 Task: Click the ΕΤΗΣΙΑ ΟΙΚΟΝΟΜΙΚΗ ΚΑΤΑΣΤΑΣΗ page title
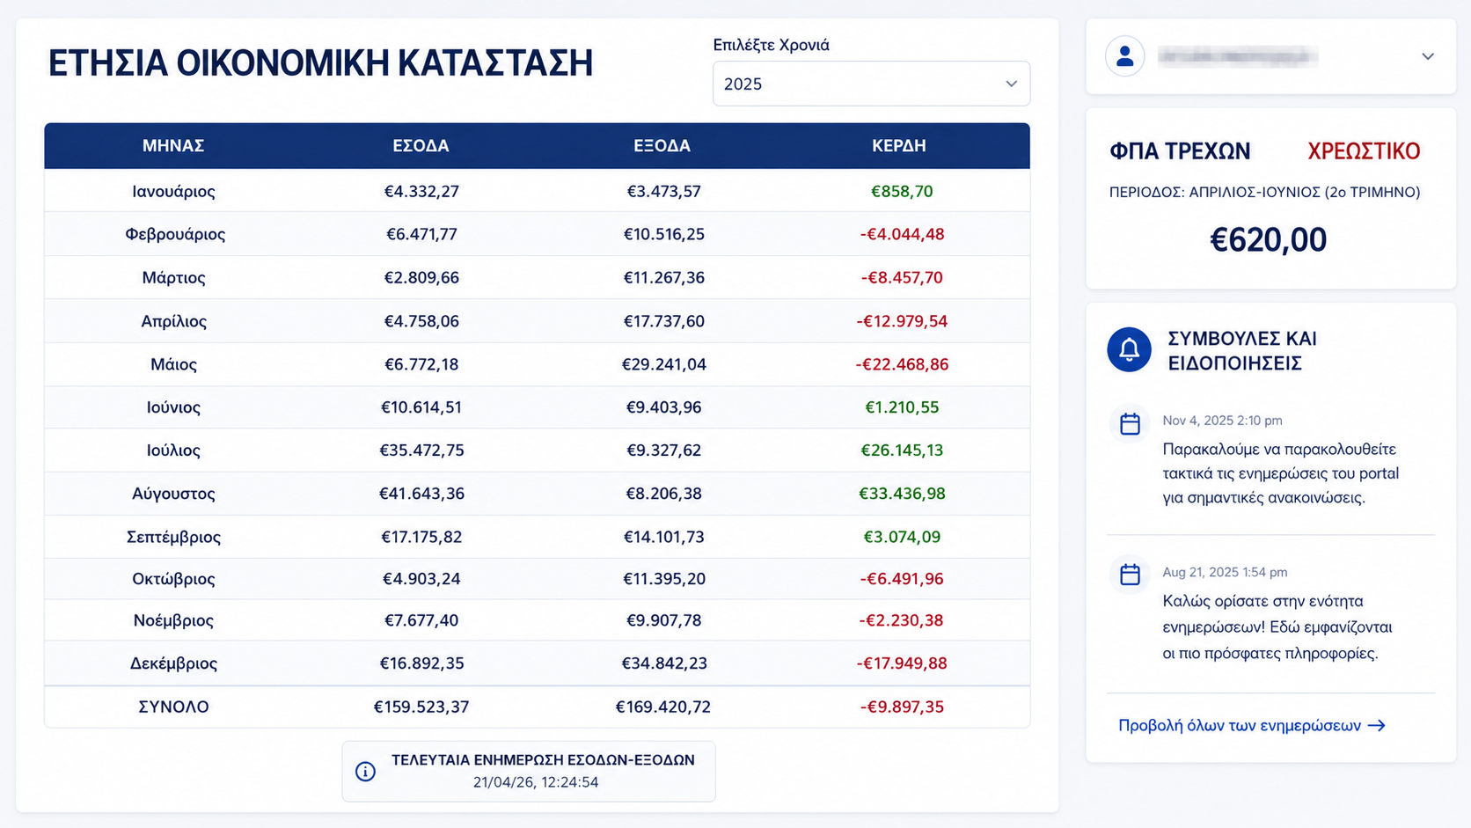click(320, 63)
